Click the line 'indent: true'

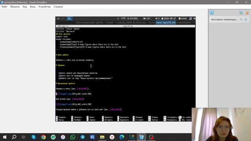coord(62,36)
